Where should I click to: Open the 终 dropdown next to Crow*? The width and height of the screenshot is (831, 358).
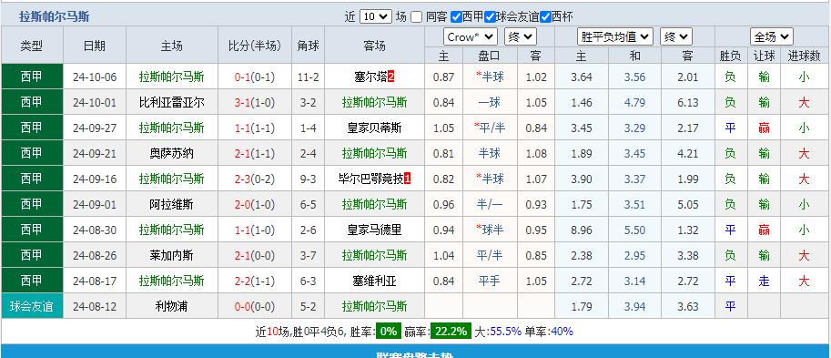tap(521, 37)
